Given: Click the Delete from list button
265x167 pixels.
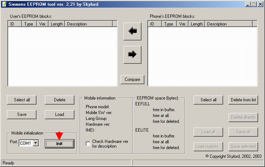Looking at the screenshot, I should [244, 100].
